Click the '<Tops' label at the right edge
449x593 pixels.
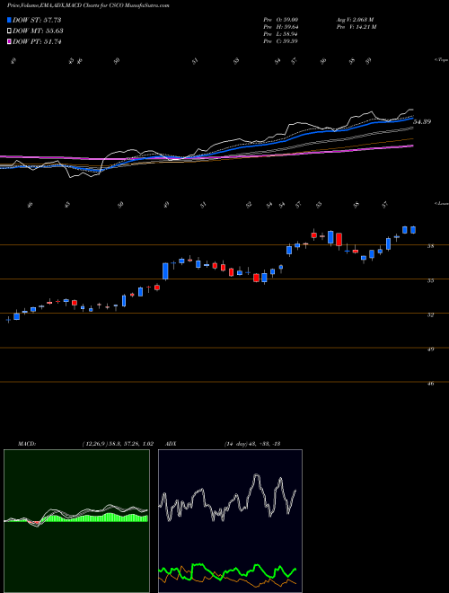442,60
